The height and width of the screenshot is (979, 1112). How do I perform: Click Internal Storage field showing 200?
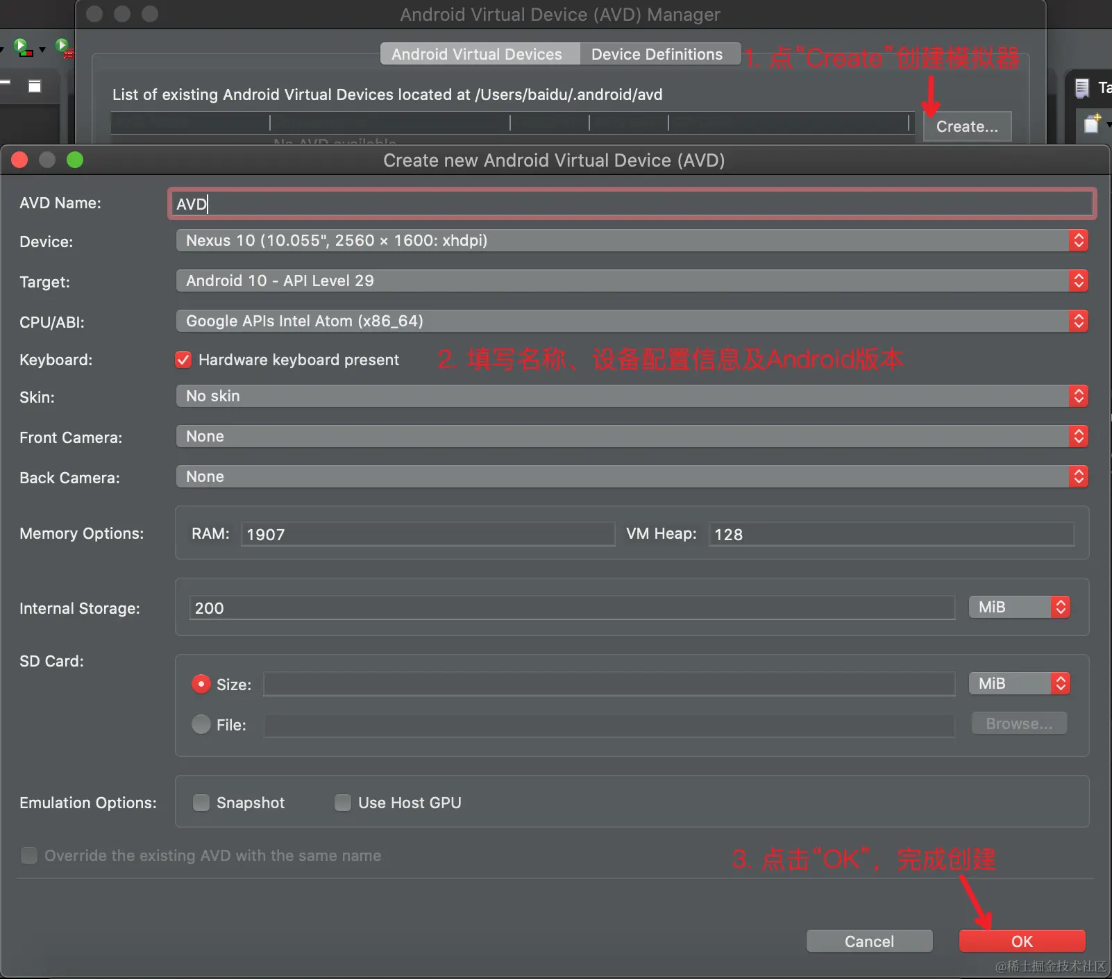pyautogui.click(x=572, y=608)
